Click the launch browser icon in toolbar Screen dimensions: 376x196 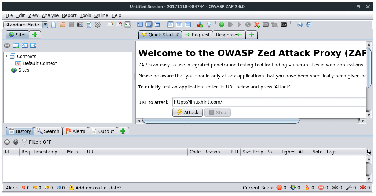[x=309, y=25]
